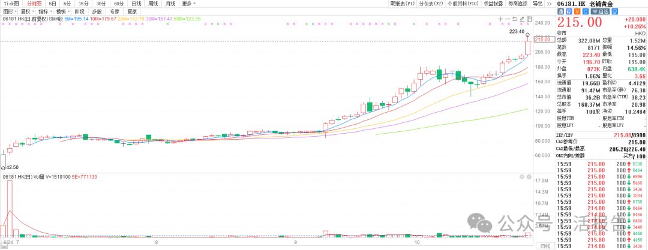Toggle the 自选 favorite heart button
648x250 pixels.
click(x=600, y=11)
